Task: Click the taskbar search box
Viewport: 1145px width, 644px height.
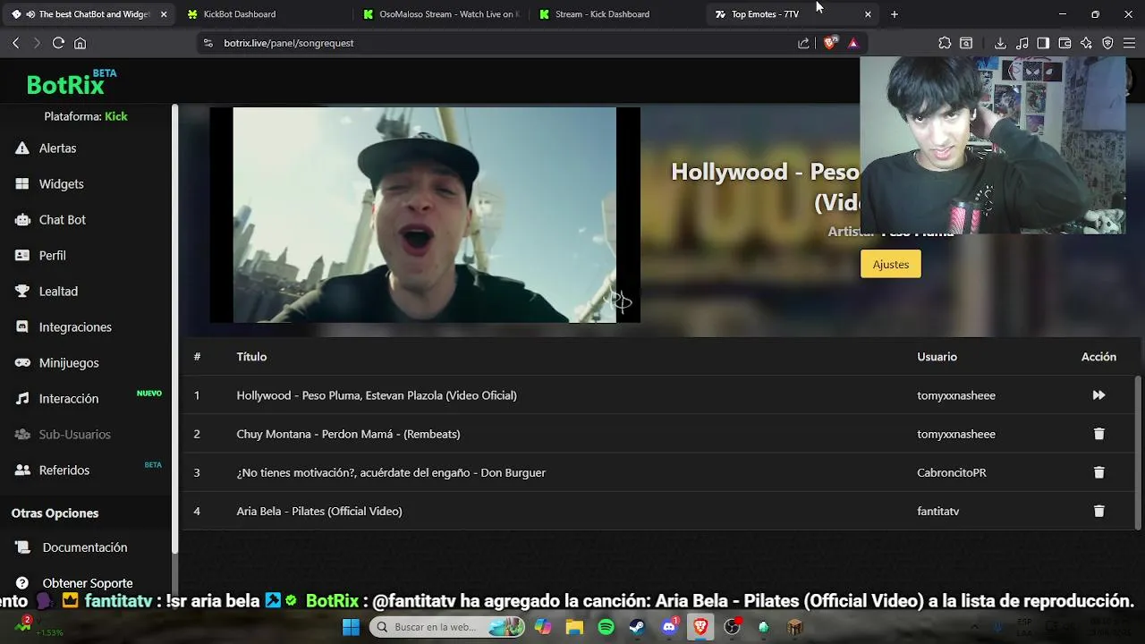Action: [447, 627]
